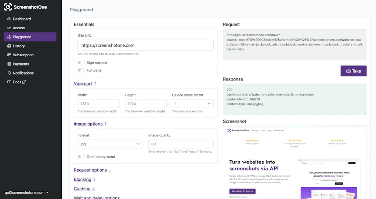Viewport: 376px width, 199px height.
Task: Turn on the Full page toggle
Action: pyautogui.click(x=81, y=71)
